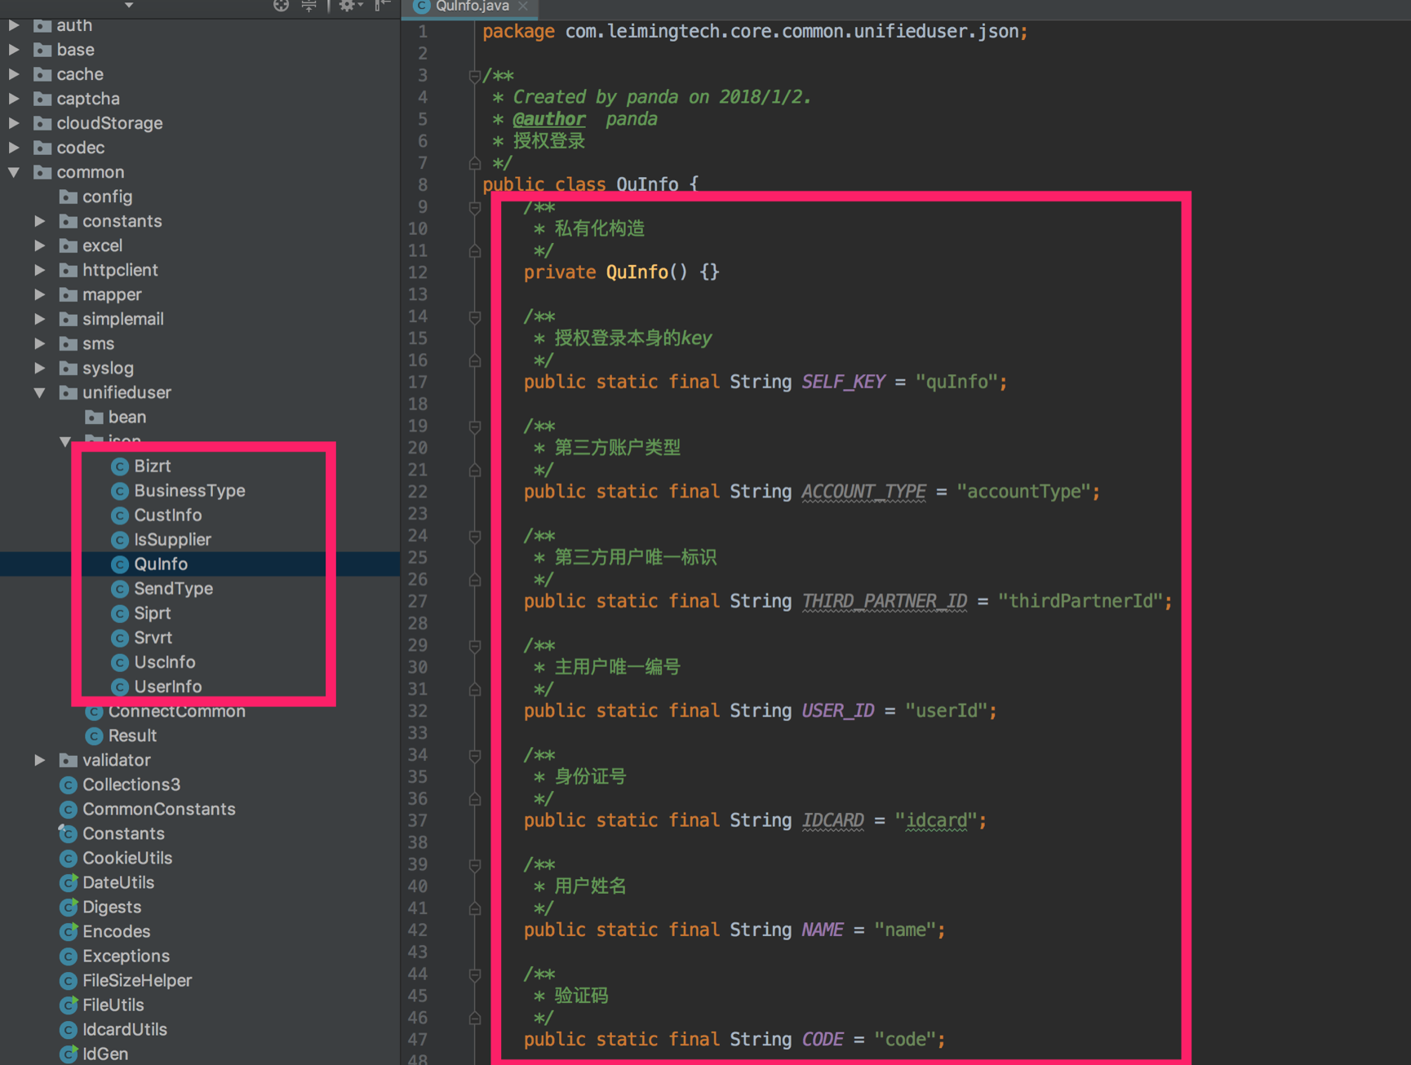Expand the auth folder
Viewport: 1411px width, 1065px height.
pos(14,25)
